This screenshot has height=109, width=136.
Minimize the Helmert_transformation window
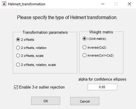tap(103, 4)
